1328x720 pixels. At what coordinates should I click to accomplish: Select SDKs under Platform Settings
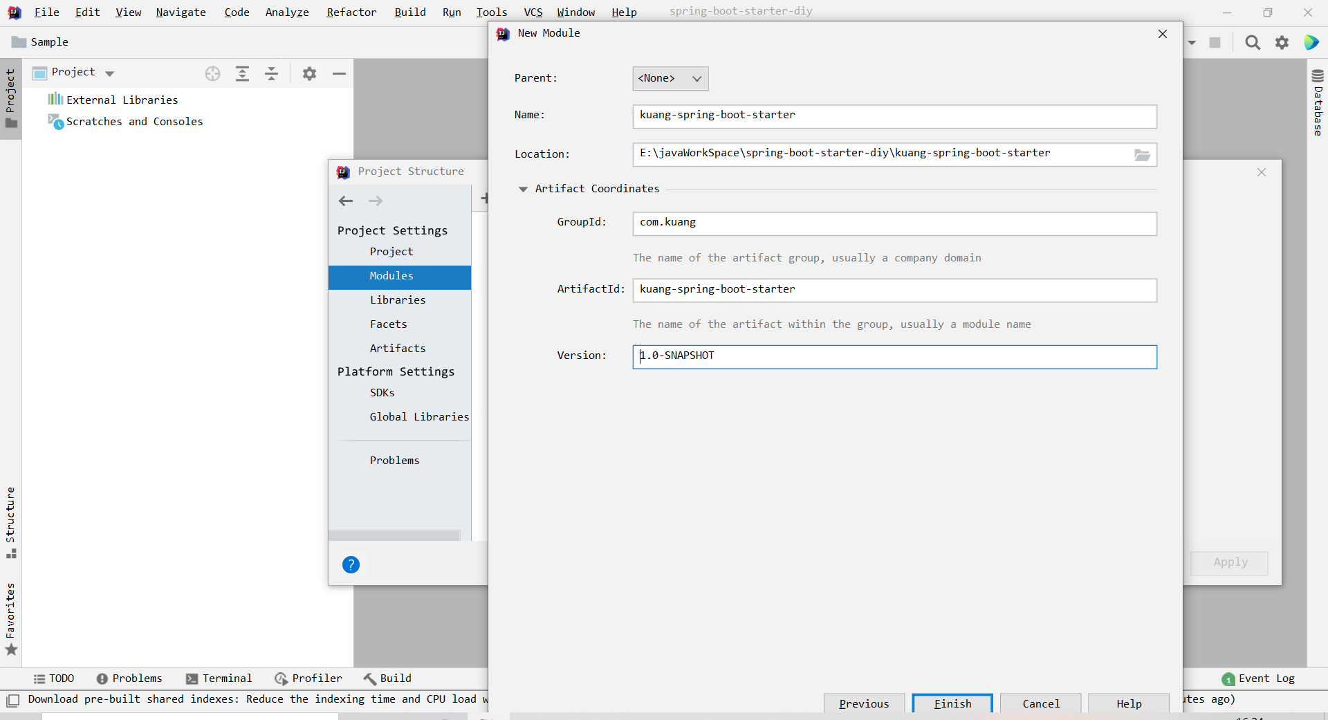(x=382, y=393)
